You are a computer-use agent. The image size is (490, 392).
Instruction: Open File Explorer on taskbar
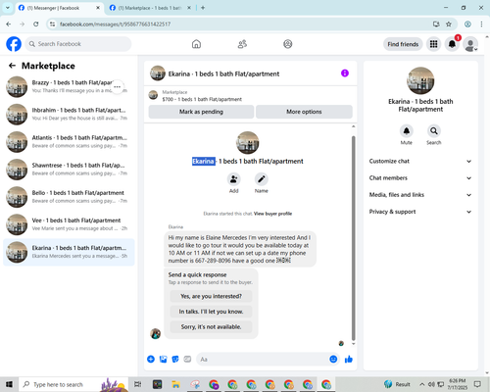coord(176,384)
